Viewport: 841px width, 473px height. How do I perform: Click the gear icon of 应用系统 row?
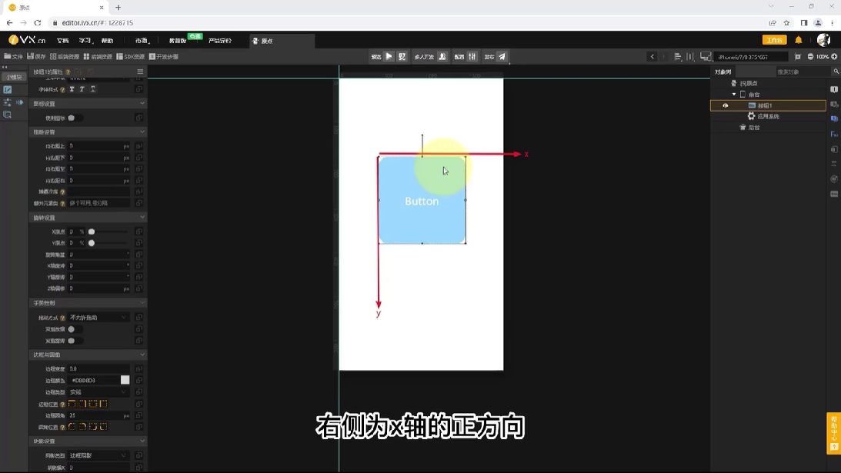point(752,116)
